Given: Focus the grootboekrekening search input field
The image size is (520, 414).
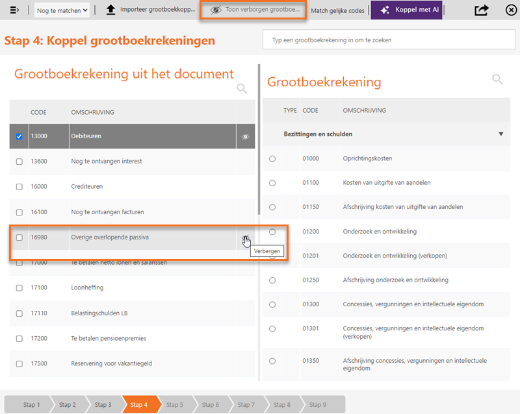Looking at the screenshot, I should click(389, 40).
